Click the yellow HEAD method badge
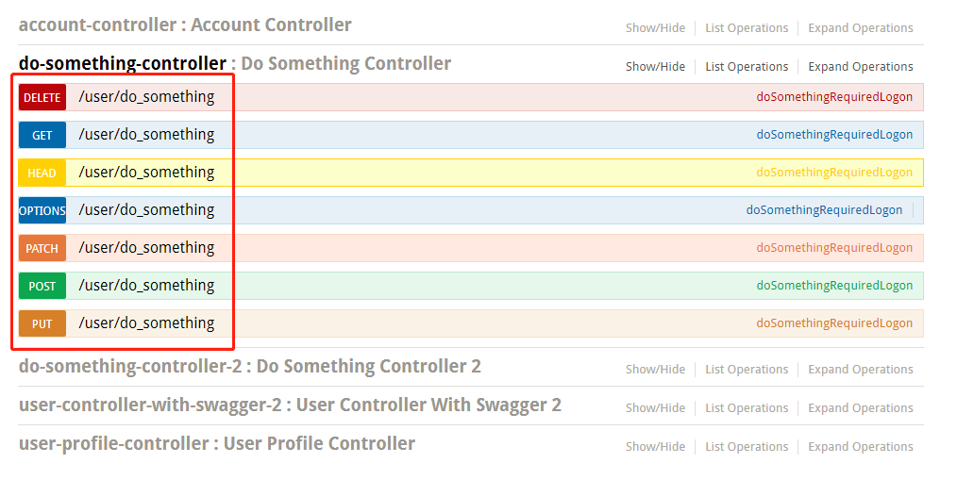The width and height of the screenshot is (957, 480). [x=42, y=174]
